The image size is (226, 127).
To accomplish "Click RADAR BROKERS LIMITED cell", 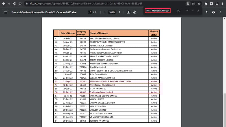I will pos(119,60).
